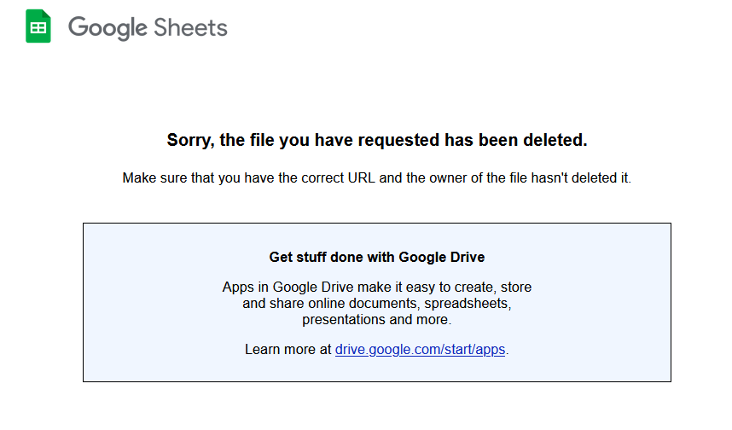The width and height of the screenshot is (732, 430).
Task: Click the word "Sorry," in the heading
Action: coord(190,141)
